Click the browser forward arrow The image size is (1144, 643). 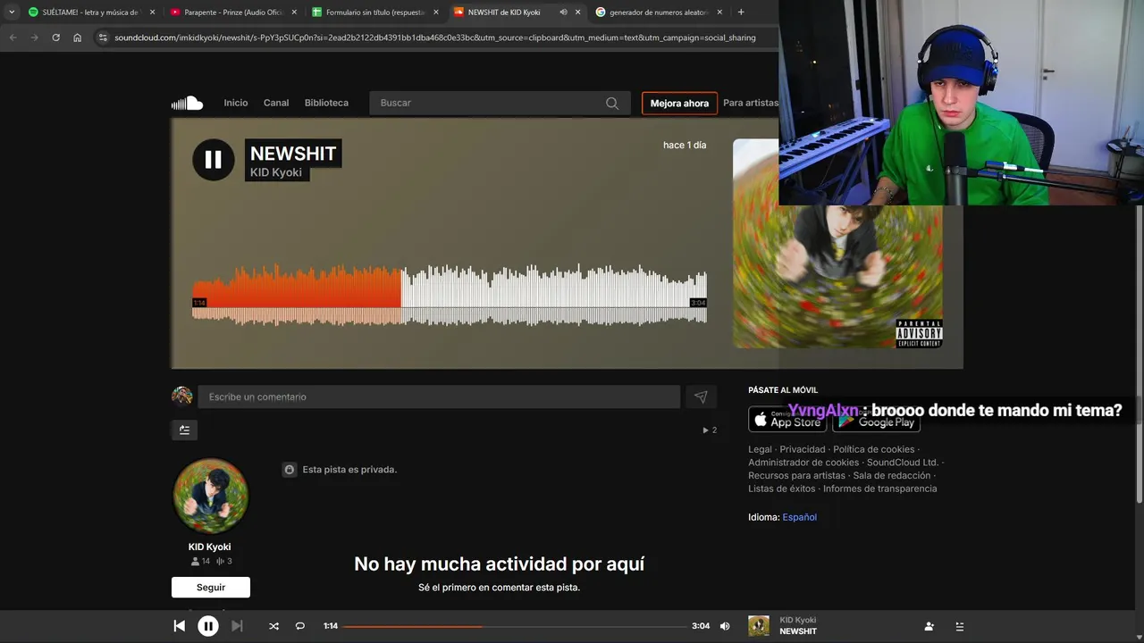pos(34,38)
